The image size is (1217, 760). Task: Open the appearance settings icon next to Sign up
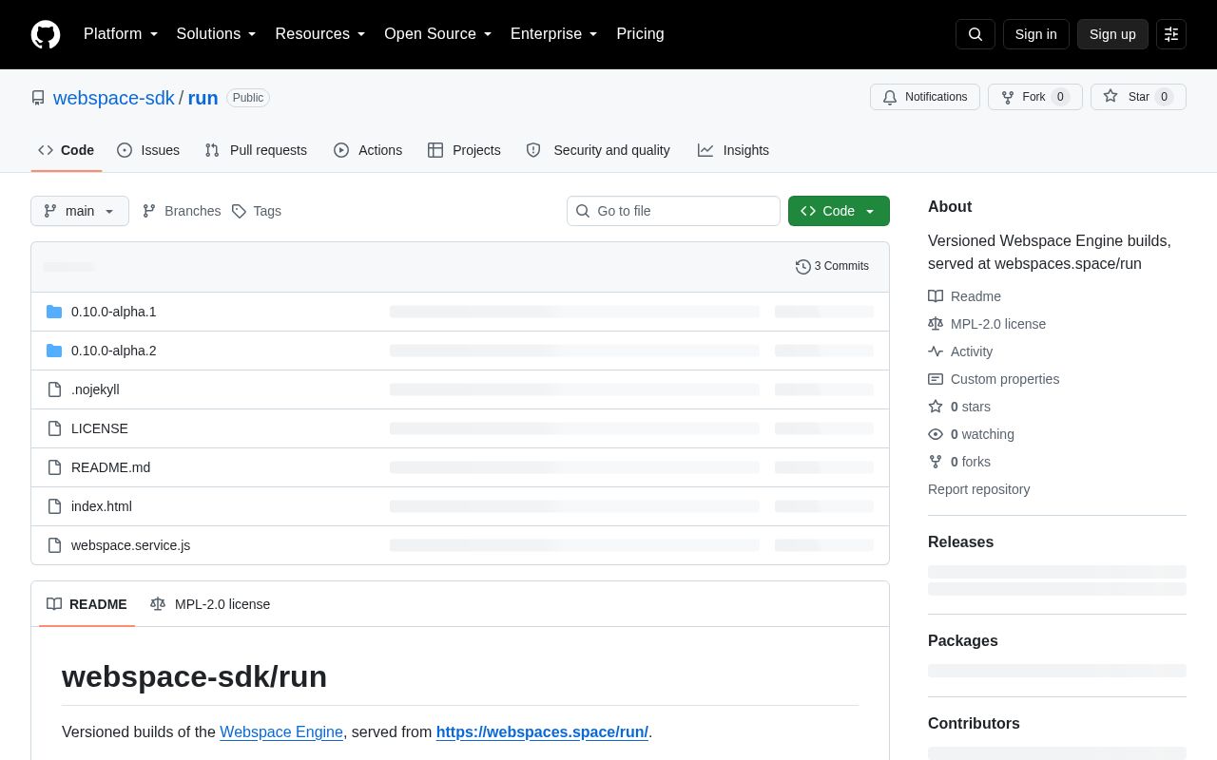click(1171, 34)
